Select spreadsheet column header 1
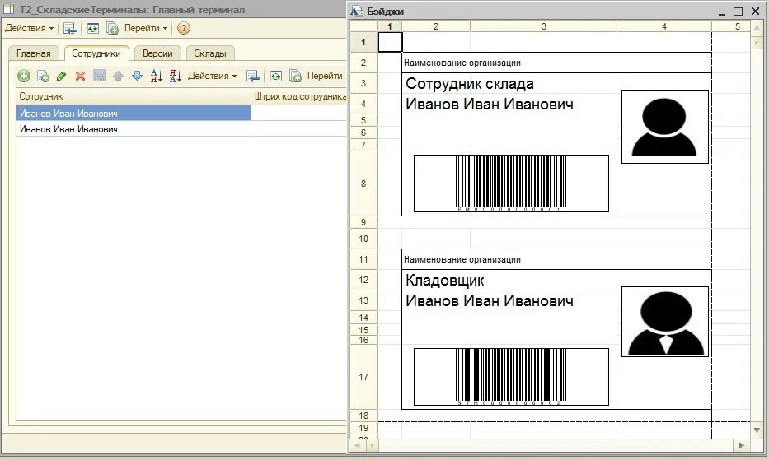The image size is (769, 460). (390, 26)
